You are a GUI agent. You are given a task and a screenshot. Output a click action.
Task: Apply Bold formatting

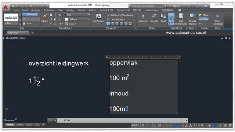pos(51,15)
